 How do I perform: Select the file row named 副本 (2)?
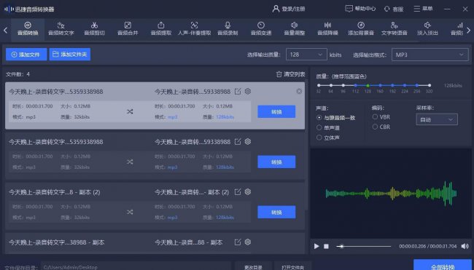[155, 207]
